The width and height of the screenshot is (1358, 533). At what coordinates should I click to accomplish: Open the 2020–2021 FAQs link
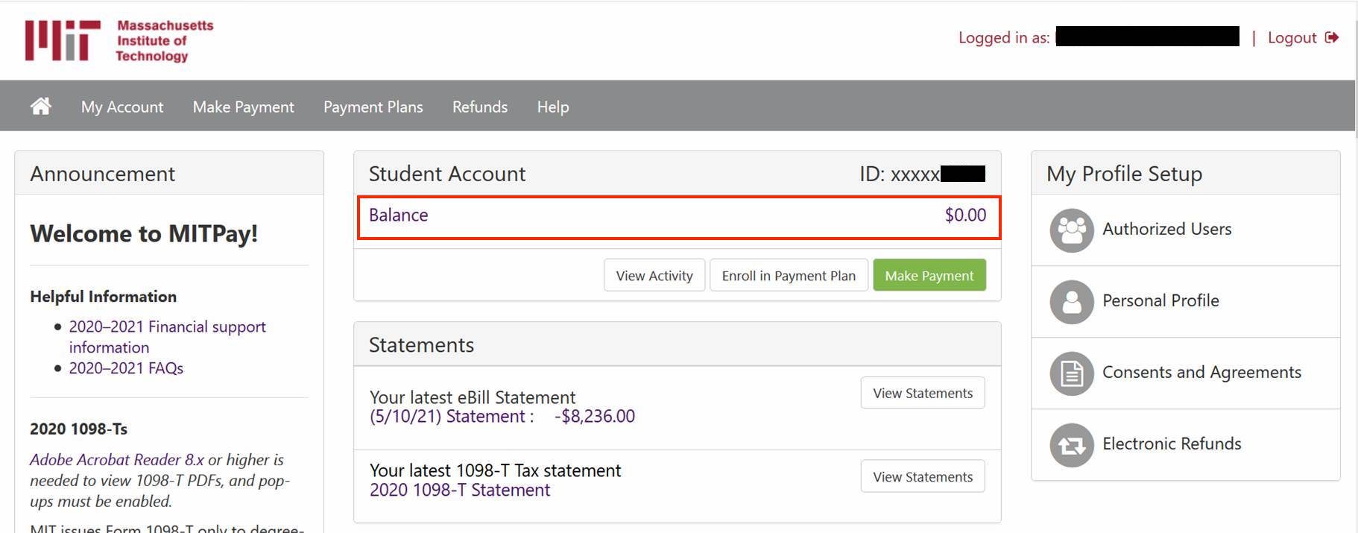(126, 368)
